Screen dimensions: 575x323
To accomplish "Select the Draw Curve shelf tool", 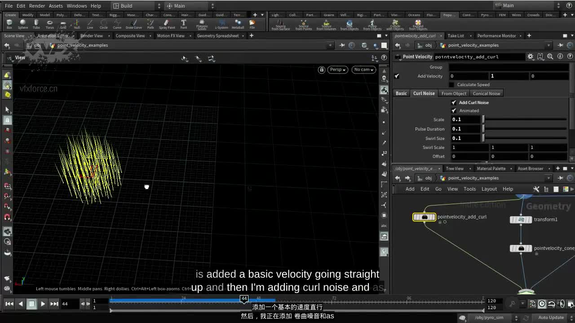I will point(133,24).
